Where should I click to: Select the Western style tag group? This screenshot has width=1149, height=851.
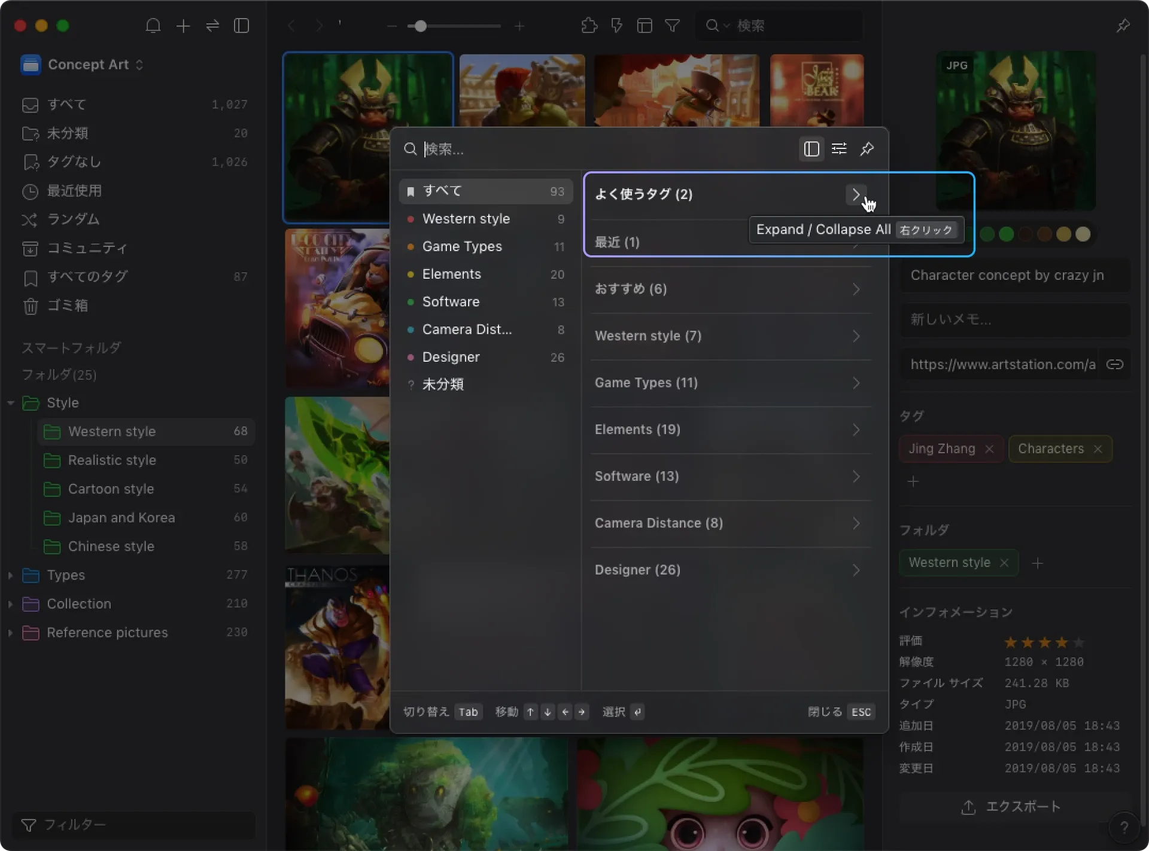point(485,219)
